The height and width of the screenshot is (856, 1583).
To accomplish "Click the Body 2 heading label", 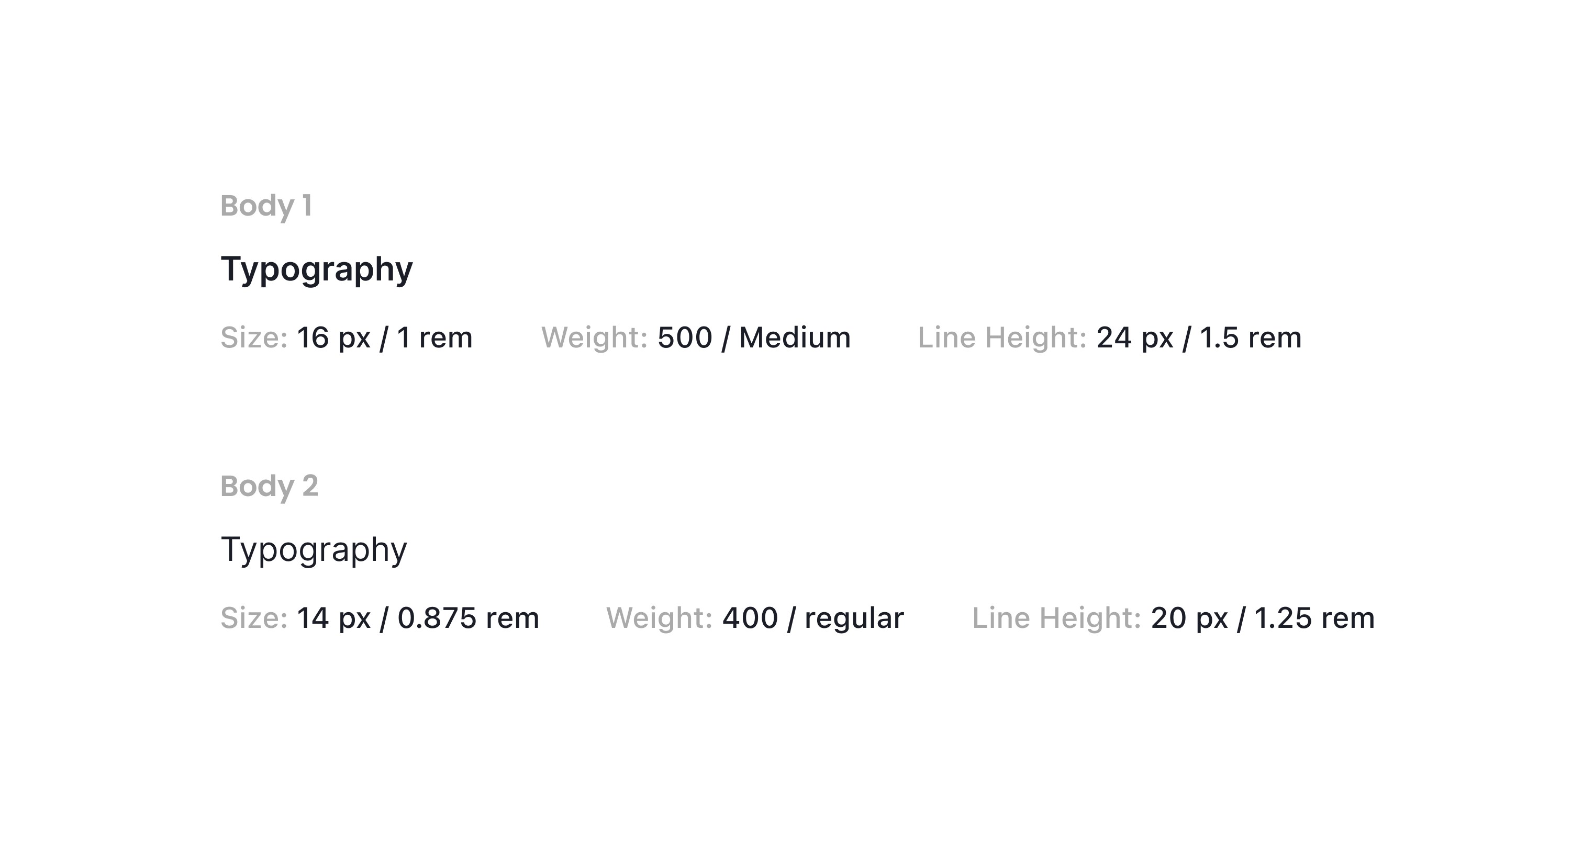I will pos(269,486).
